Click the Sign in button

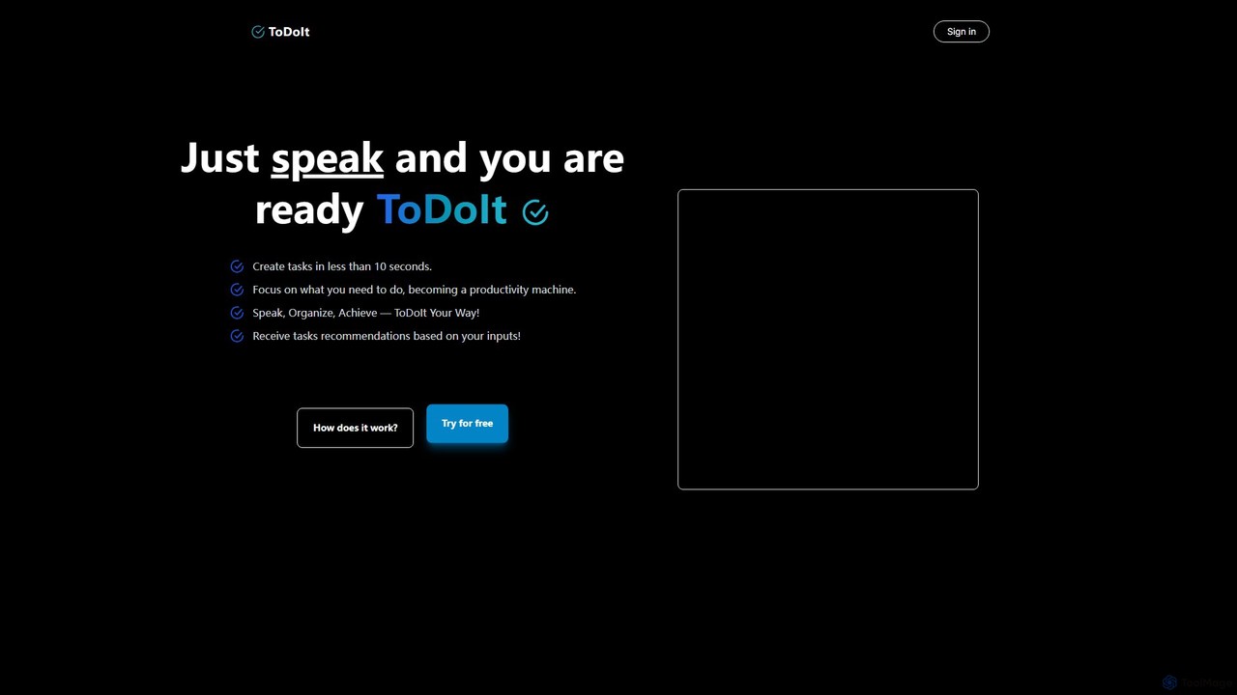(x=961, y=32)
